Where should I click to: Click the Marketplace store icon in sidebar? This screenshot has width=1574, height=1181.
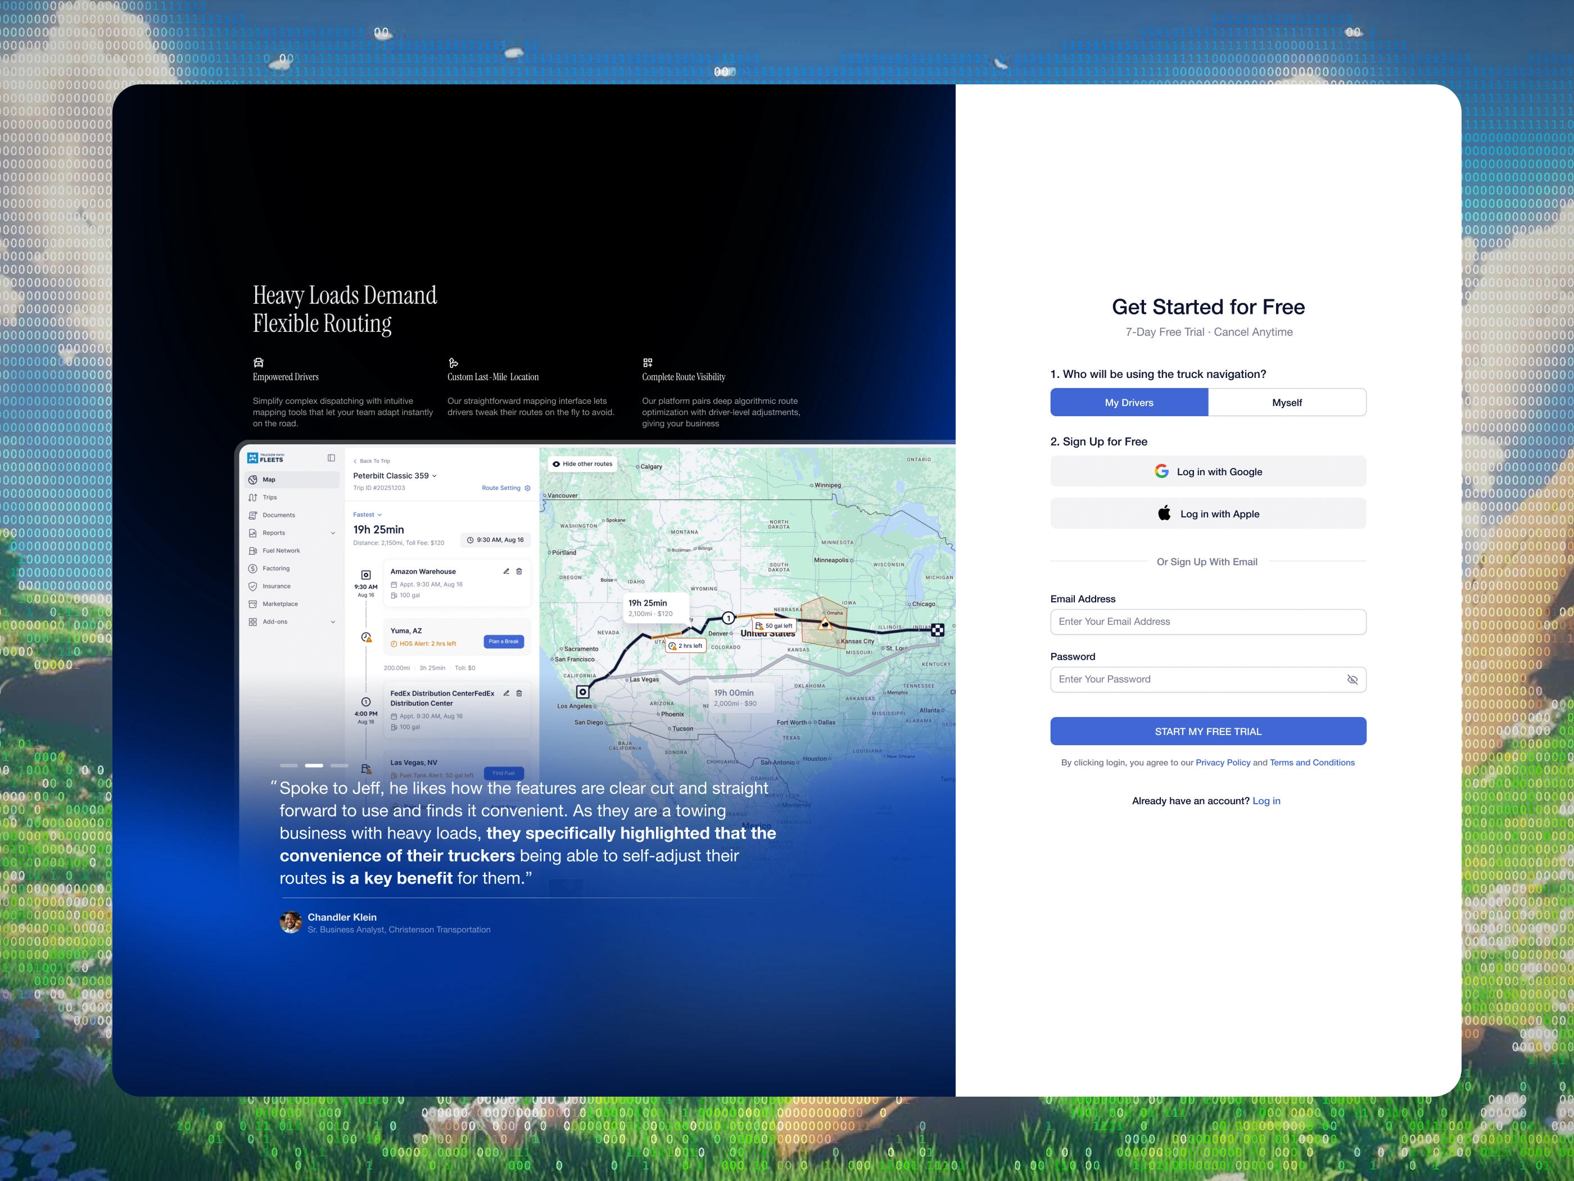coord(252,603)
